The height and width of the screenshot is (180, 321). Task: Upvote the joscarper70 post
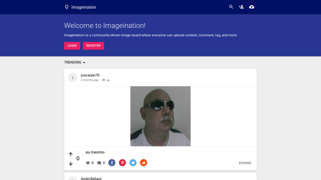(71, 154)
